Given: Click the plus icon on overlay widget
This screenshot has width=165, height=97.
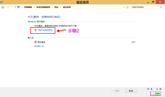Looking at the screenshot, I should point(148,89).
